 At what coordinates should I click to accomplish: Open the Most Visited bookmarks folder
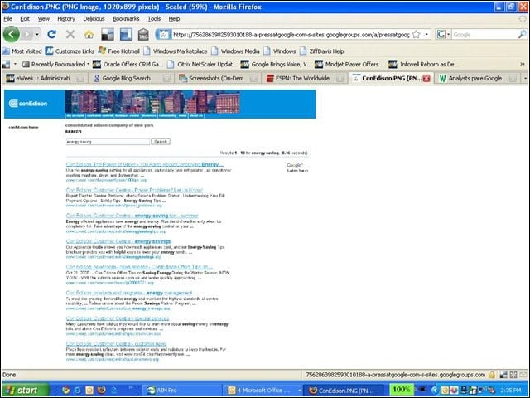(x=22, y=51)
